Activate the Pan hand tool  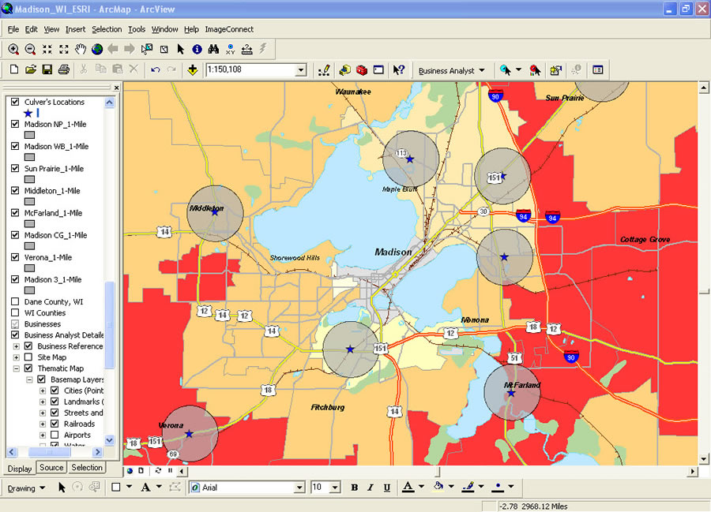coord(81,49)
